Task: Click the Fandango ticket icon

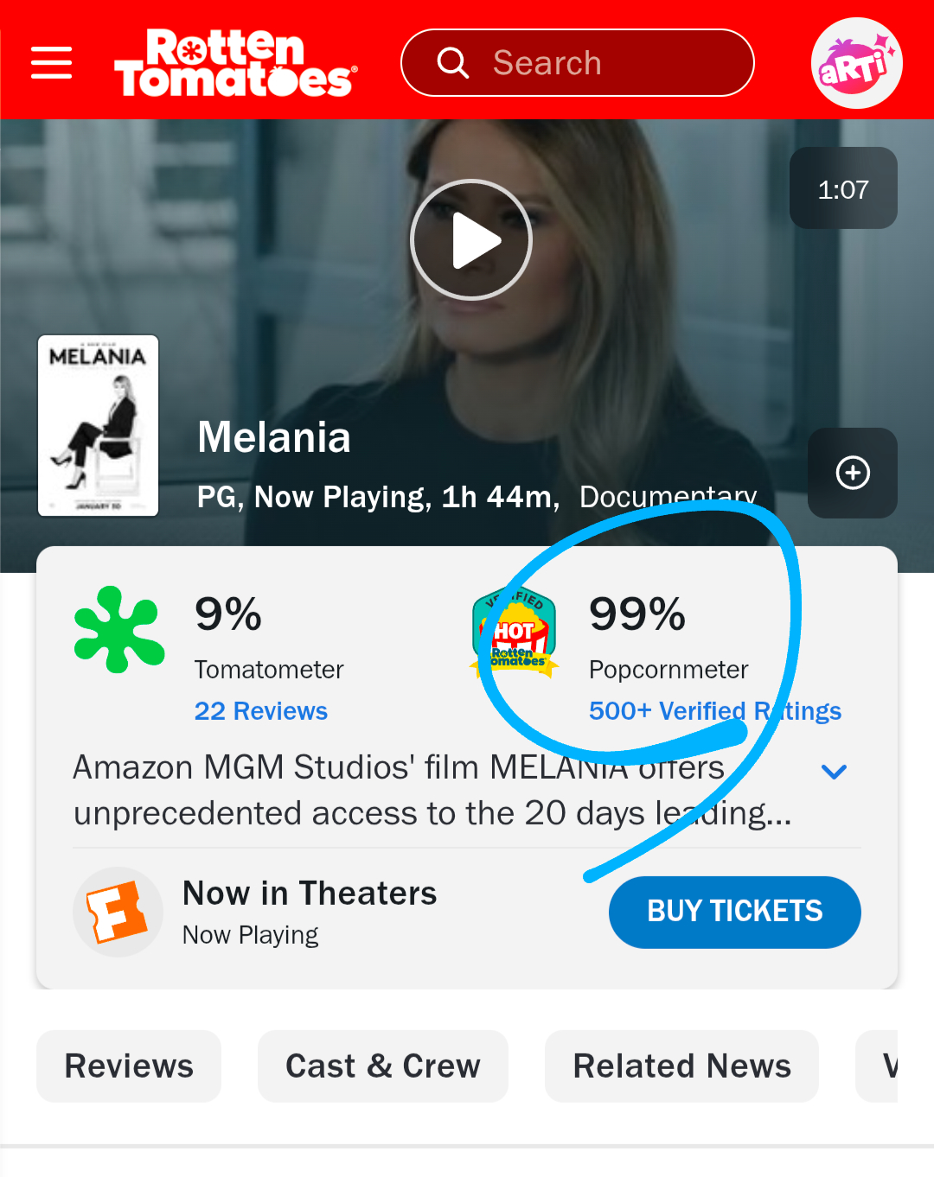Action: pos(118,912)
